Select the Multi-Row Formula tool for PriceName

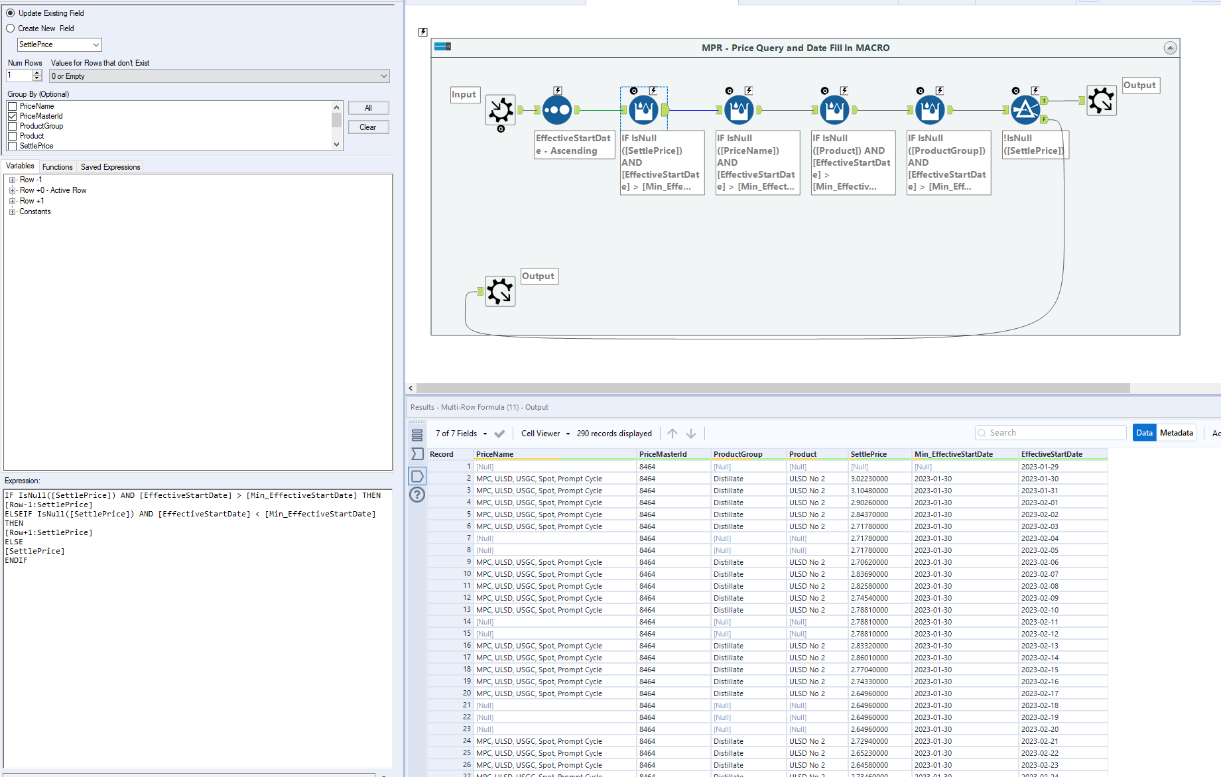pos(738,110)
